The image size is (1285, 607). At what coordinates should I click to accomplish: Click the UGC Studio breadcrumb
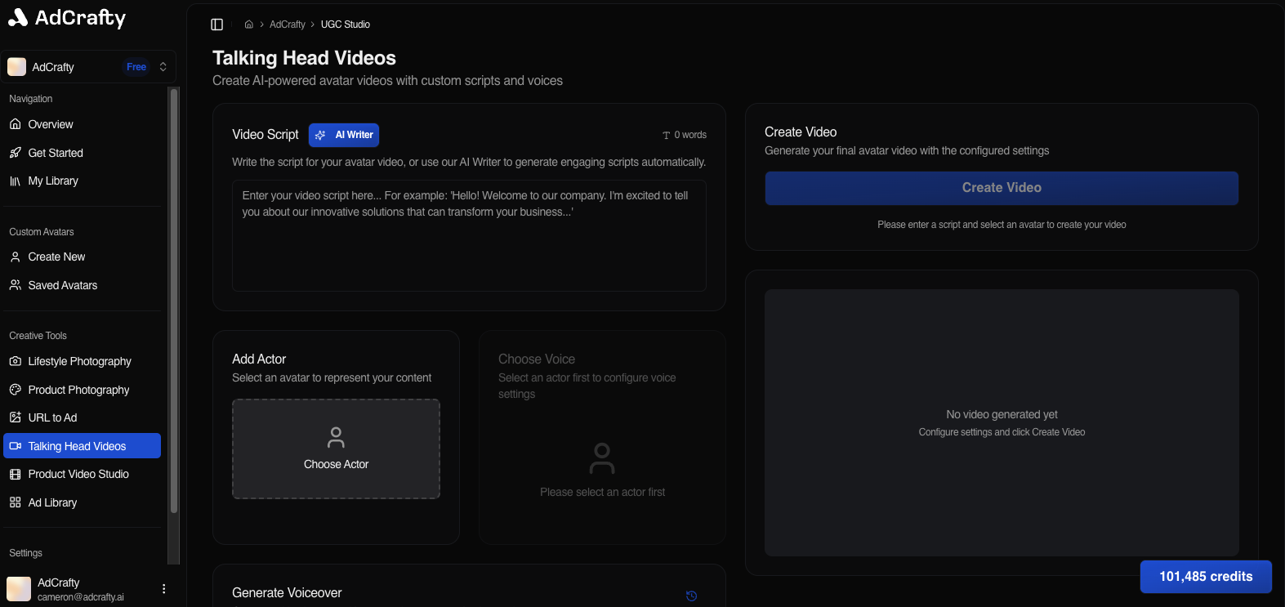[346, 25]
